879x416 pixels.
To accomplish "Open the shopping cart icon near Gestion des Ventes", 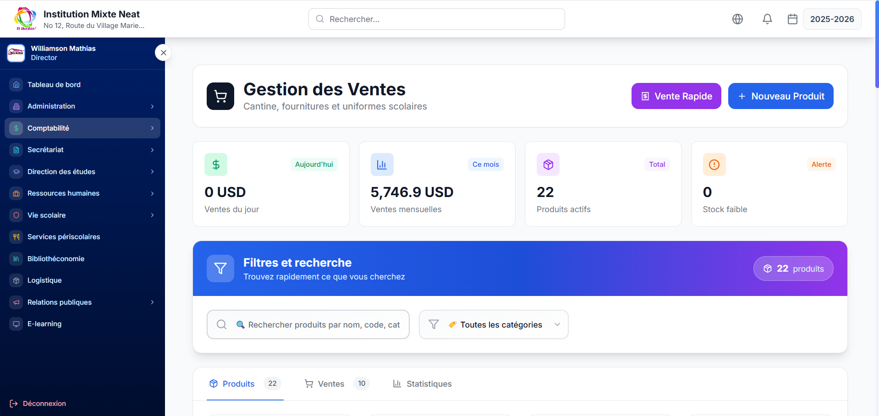I will (220, 96).
